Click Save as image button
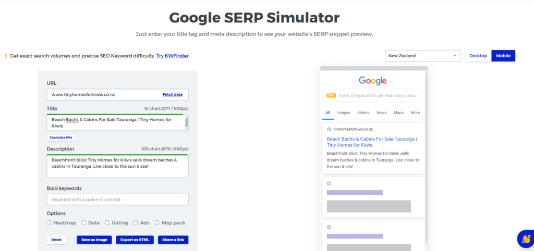The height and width of the screenshot is (251, 534). click(94, 240)
